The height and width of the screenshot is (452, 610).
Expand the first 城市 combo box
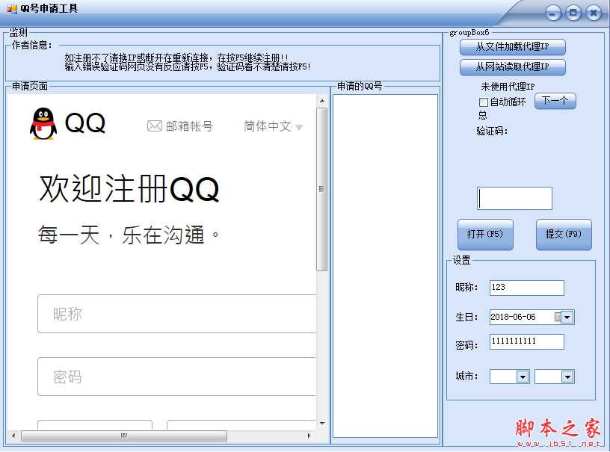(x=523, y=377)
